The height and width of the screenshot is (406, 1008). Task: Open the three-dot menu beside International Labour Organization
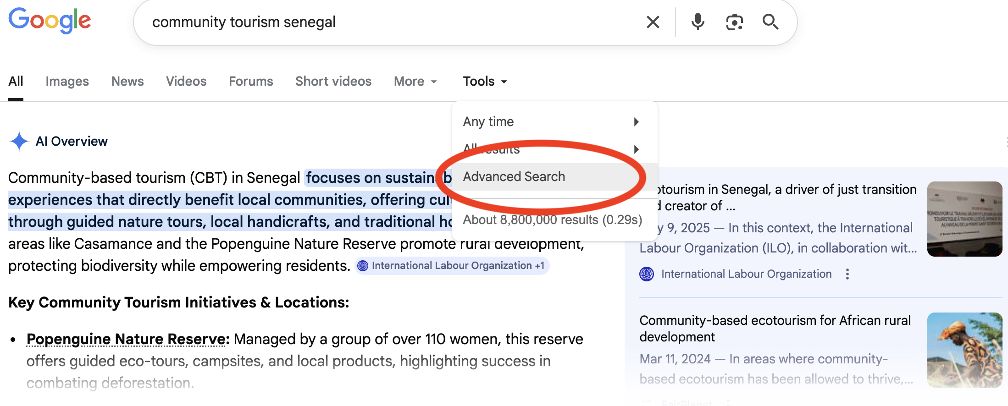point(847,274)
